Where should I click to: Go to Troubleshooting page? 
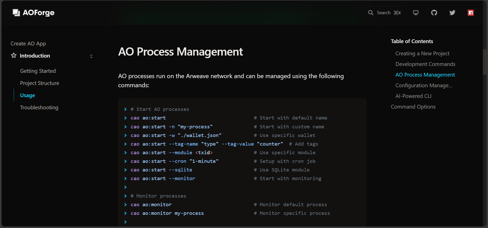39,108
